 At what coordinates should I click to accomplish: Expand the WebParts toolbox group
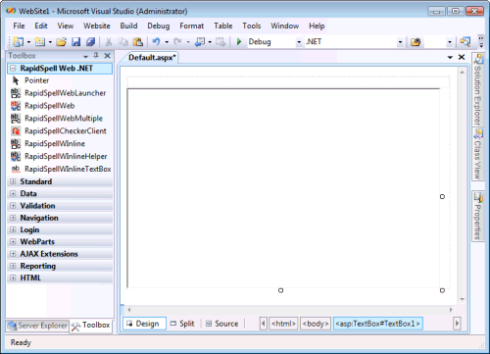coord(13,241)
